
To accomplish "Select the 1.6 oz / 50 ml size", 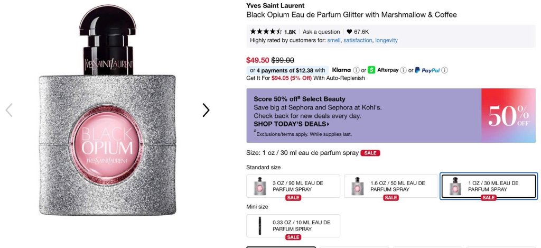I will pyautogui.click(x=391, y=186).
